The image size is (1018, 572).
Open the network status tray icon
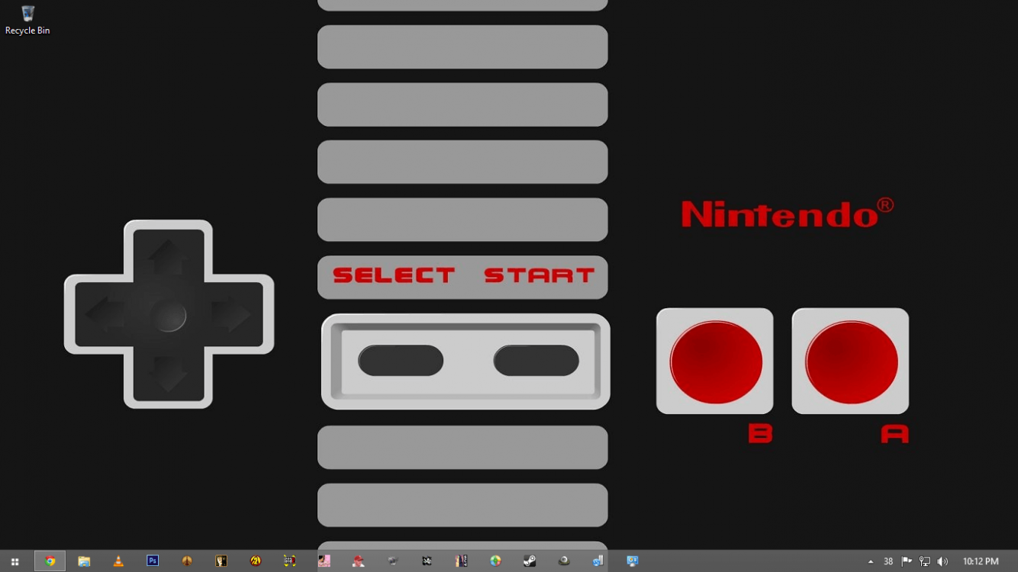tap(925, 562)
